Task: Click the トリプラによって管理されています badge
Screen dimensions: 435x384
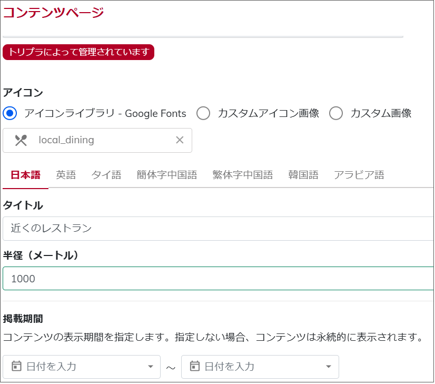Action: click(78, 52)
